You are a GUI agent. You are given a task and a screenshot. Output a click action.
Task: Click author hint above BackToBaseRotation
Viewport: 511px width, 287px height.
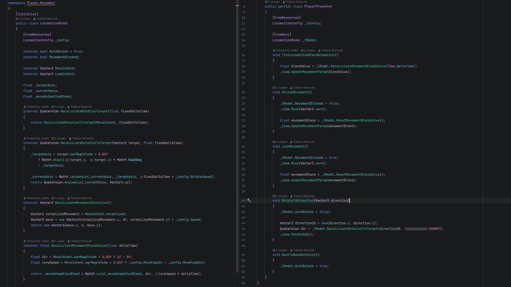[x=302, y=250]
